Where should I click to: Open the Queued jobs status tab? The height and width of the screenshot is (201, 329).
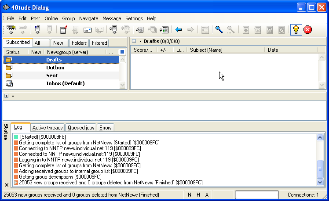pyautogui.click(x=81, y=128)
